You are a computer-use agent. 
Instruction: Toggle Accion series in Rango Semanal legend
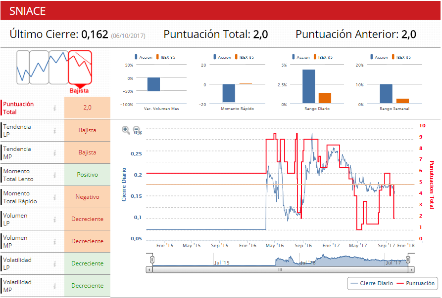pyautogui.click(x=379, y=57)
